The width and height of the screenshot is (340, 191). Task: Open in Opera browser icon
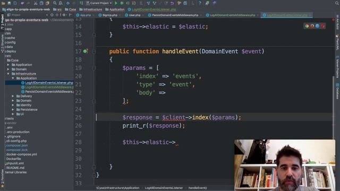pyautogui.click(x=322, y=26)
